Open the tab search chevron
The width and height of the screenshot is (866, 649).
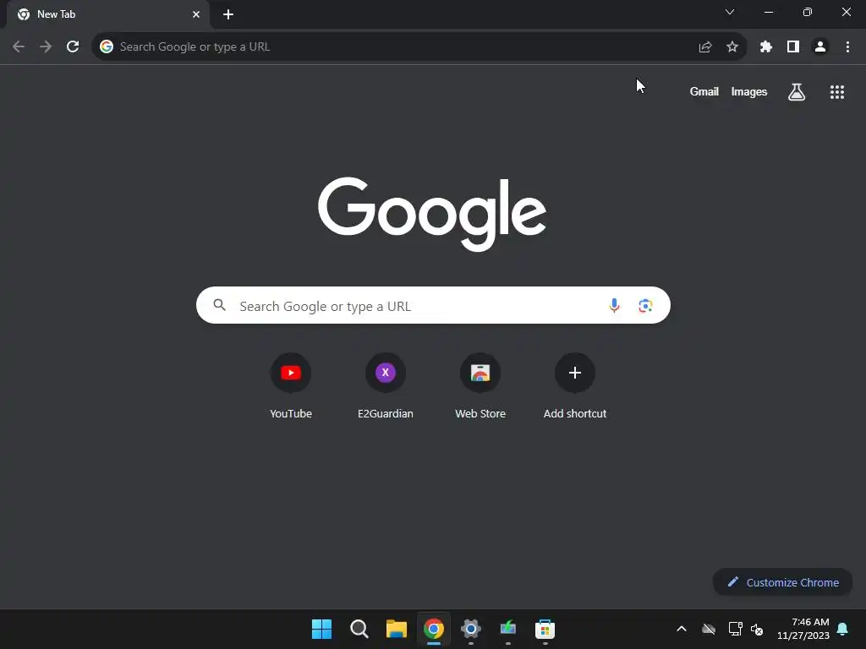pyautogui.click(x=730, y=12)
